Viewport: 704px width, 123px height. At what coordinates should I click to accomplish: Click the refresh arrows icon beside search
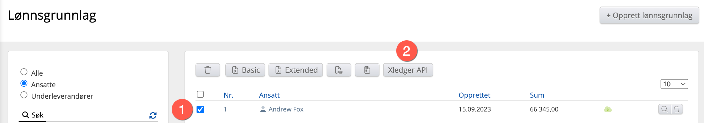pos(153,115)
